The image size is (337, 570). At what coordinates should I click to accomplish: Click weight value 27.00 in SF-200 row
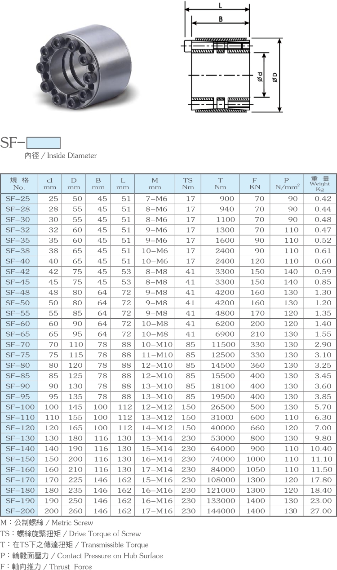[x=320, y=511]
